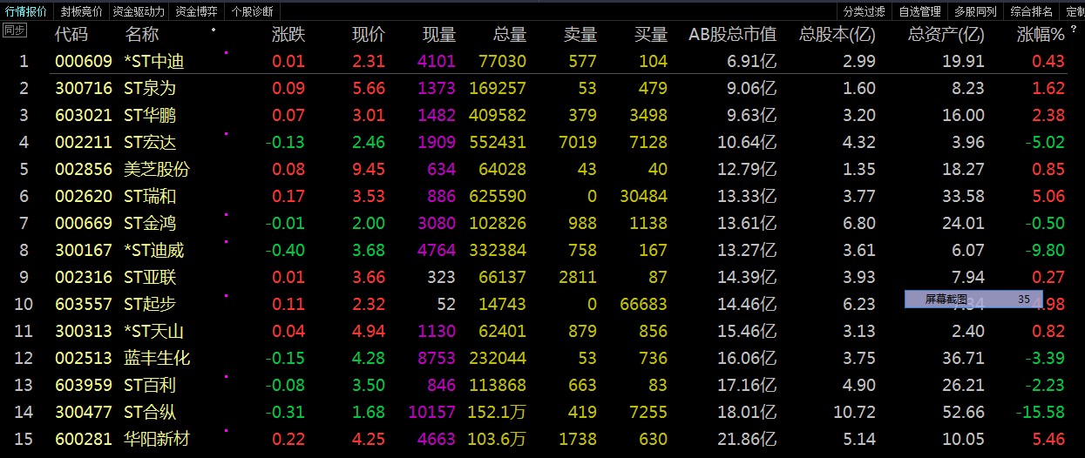Select the 资金博弈 tab
1085x458 pixels.
pos(197,11)
